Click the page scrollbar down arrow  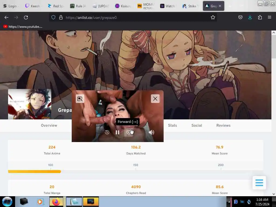pyautogui.click(x=274, y=194)
